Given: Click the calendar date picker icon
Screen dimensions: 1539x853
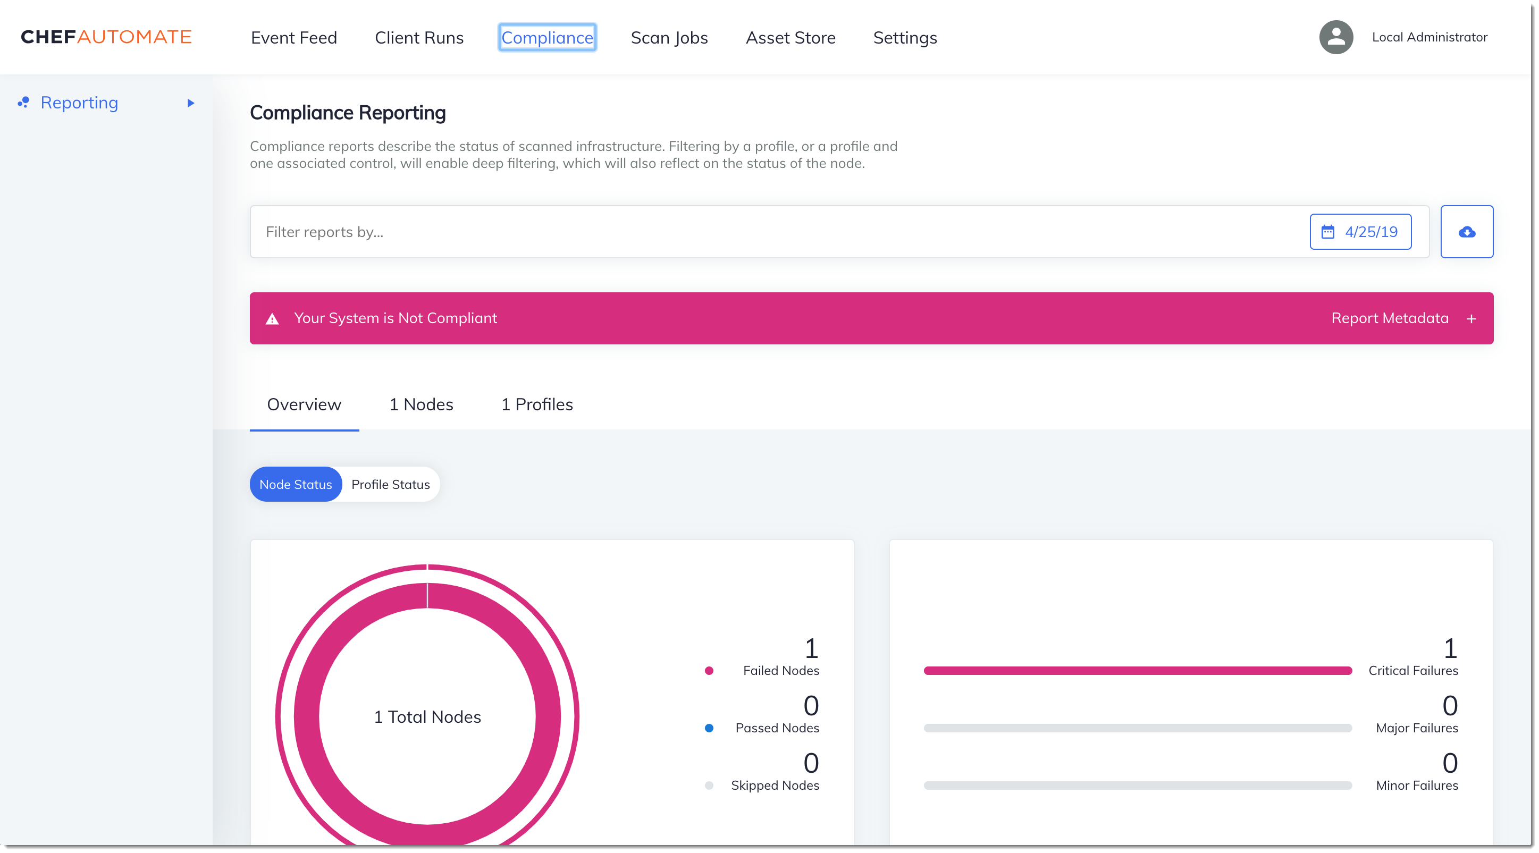Looking at the screenshot, I should tap(1328, 231).
